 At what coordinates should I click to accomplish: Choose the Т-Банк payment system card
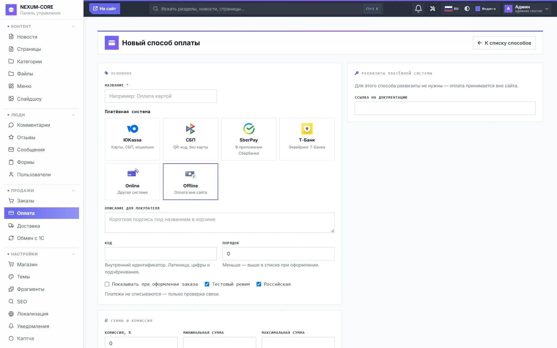pyautogui.click(x=307, y=139)
